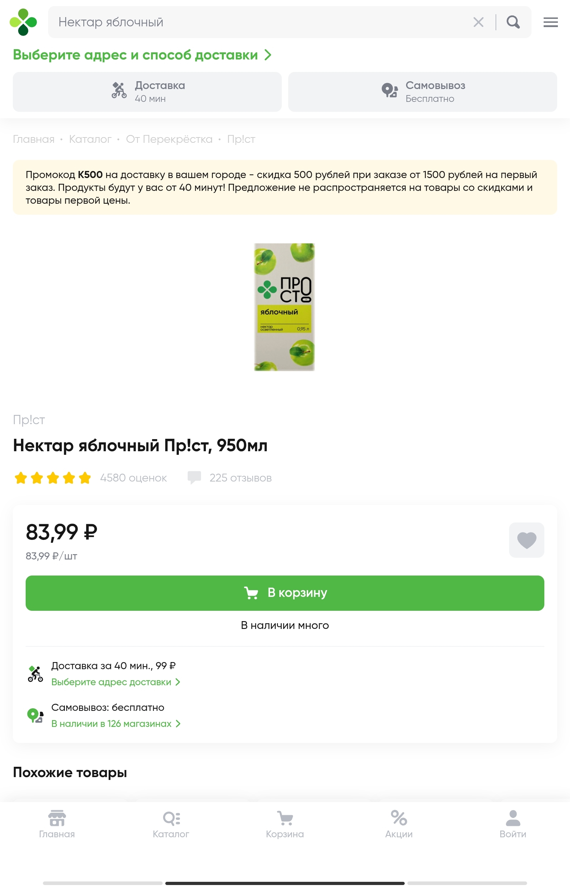The image size is (570, 890).
Task: Click the five-star rating
Action: point(53,478)
